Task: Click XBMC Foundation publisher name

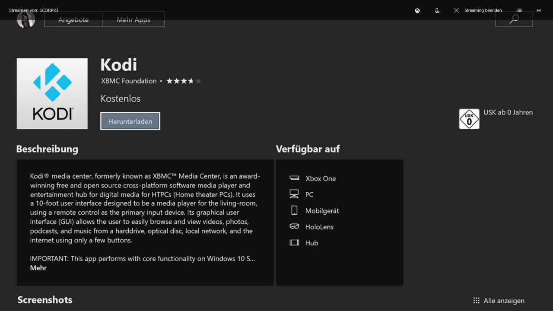Action: pyautogui.click(x=129, y=81)
